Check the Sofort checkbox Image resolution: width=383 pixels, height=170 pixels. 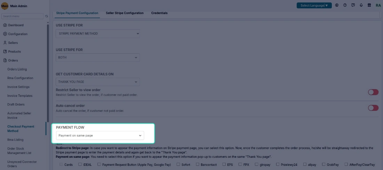[178, 164]
